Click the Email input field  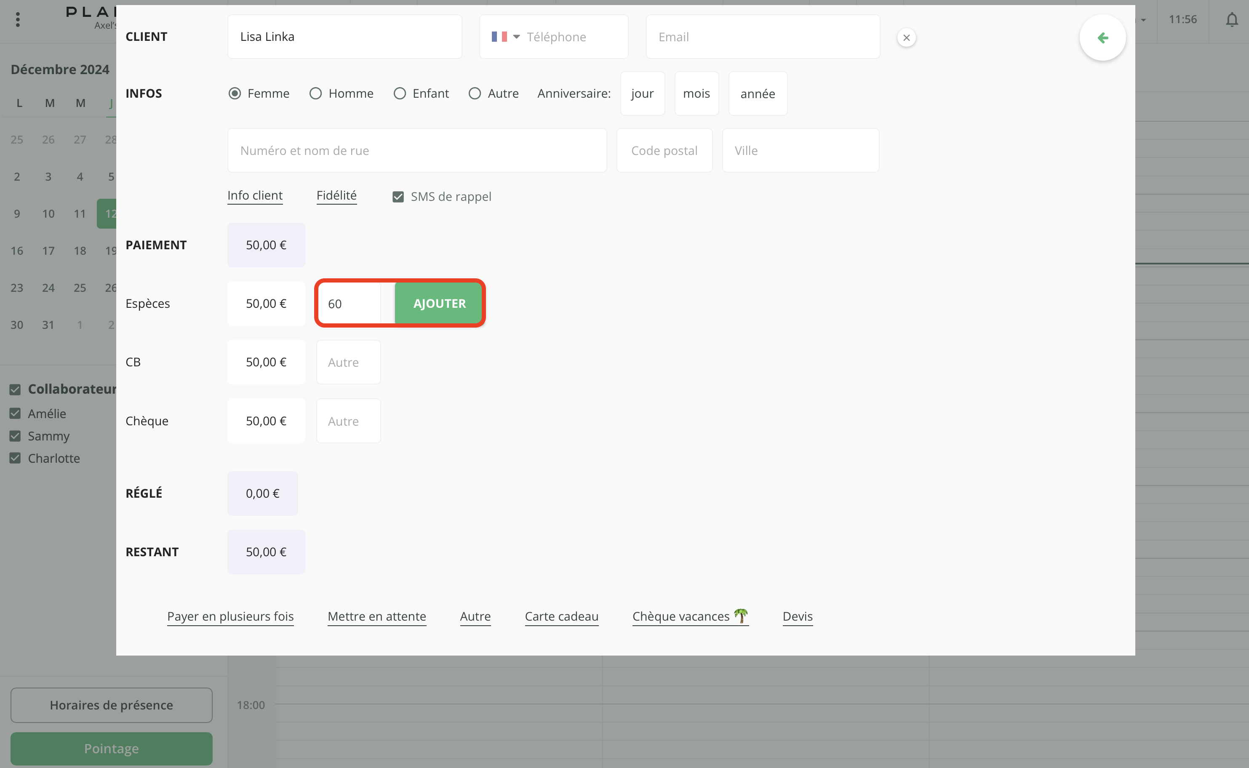(x=762, y=37)
